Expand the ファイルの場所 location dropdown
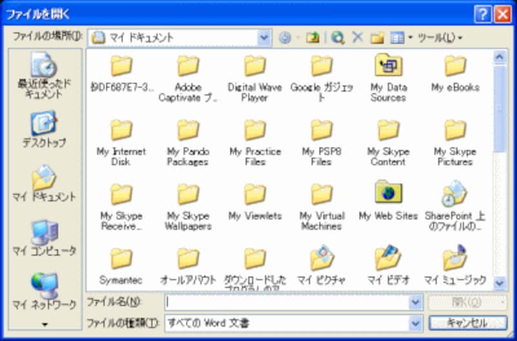517x341 pixels. 264,37
